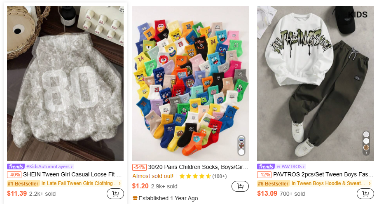Image resolution: width=379 pixels, height=204 pixels.
Task: Open the colorful socks product image
Action: [x=185, y=82]
